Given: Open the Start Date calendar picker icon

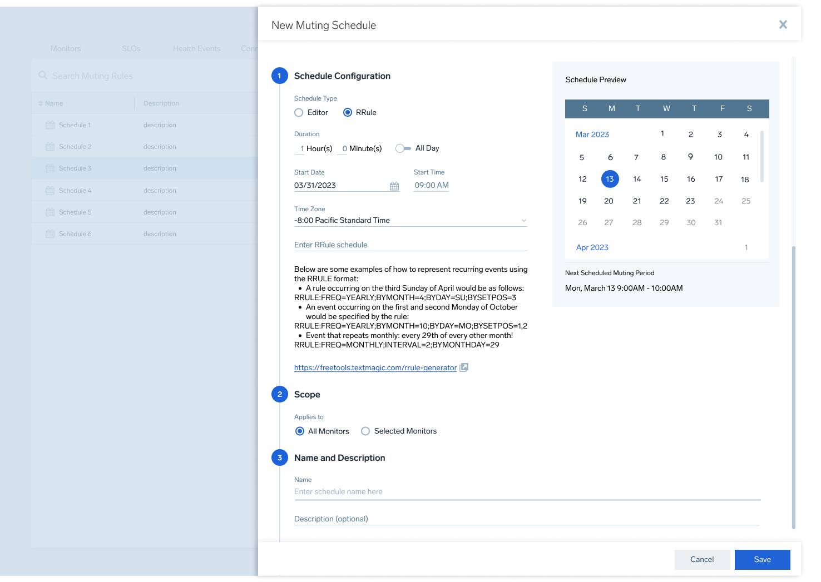Looking at the screenshot, I should point(394,186).
